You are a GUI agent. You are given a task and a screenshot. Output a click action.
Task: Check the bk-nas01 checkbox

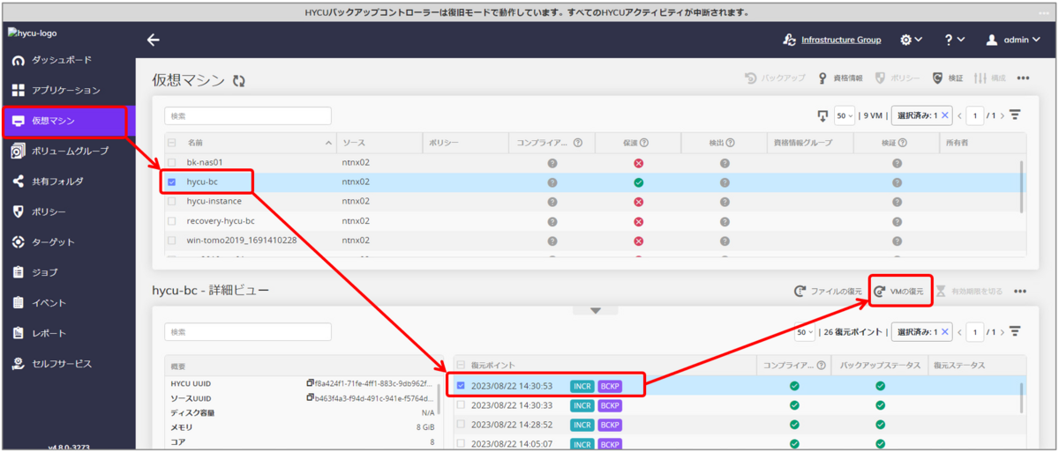(x=171, y=162)
